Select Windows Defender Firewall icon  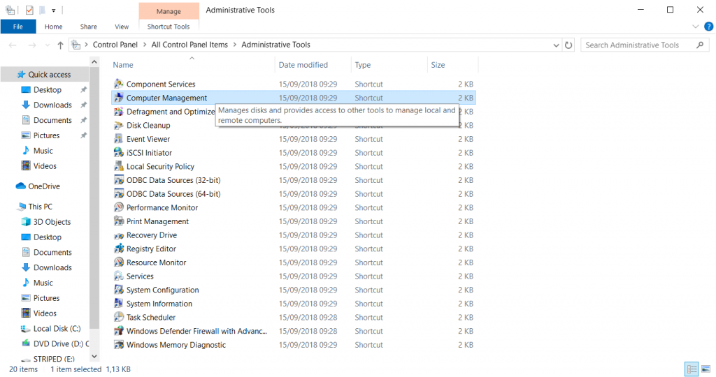pos(119,330)
